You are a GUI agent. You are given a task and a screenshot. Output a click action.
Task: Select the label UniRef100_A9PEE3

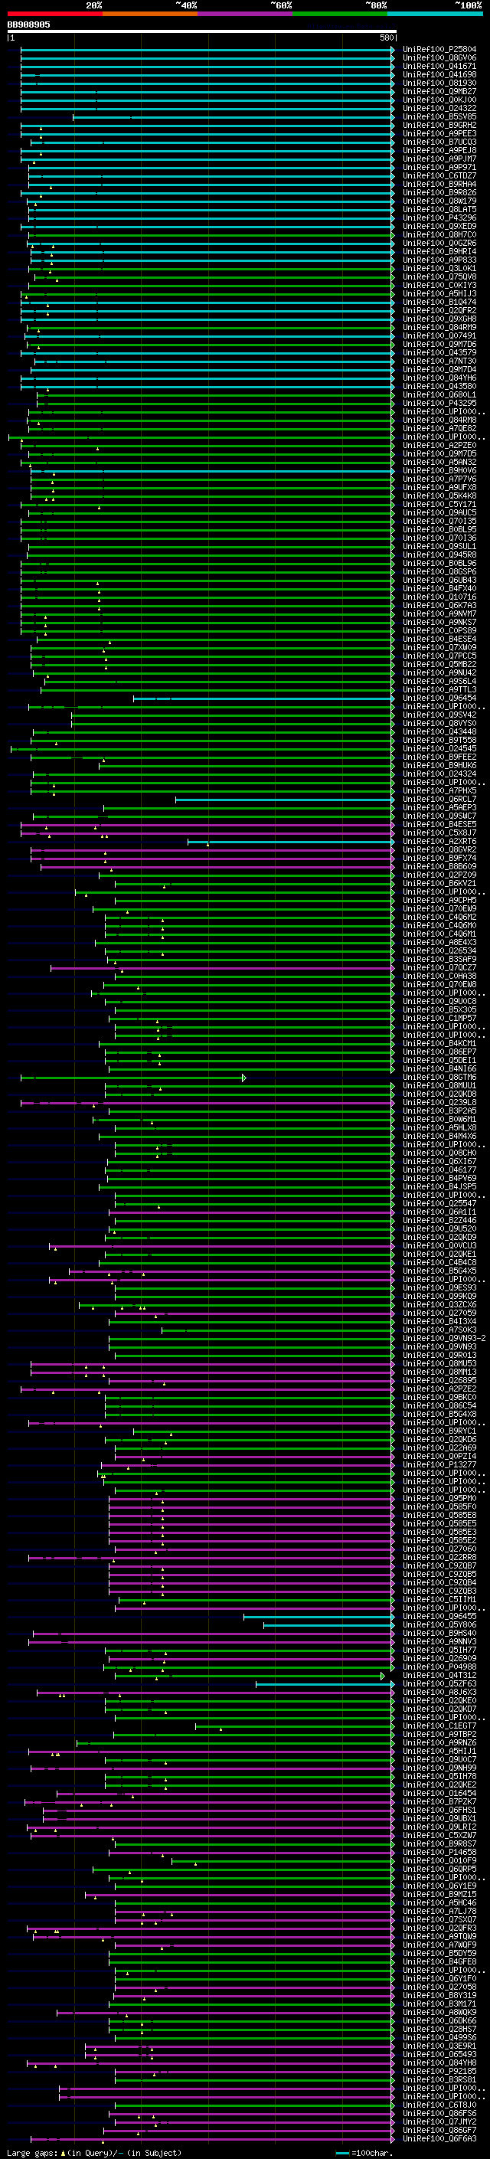(x=439, y=133)
